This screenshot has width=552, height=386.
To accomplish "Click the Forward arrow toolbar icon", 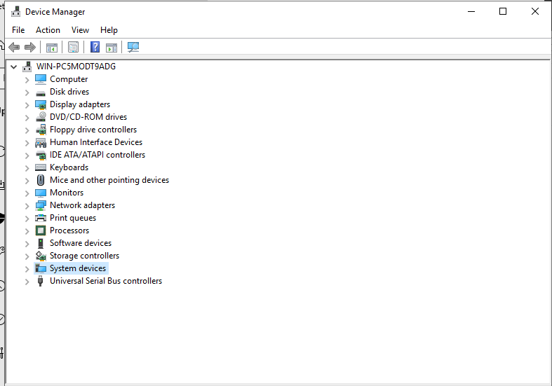I will click(x=30, y=47).
